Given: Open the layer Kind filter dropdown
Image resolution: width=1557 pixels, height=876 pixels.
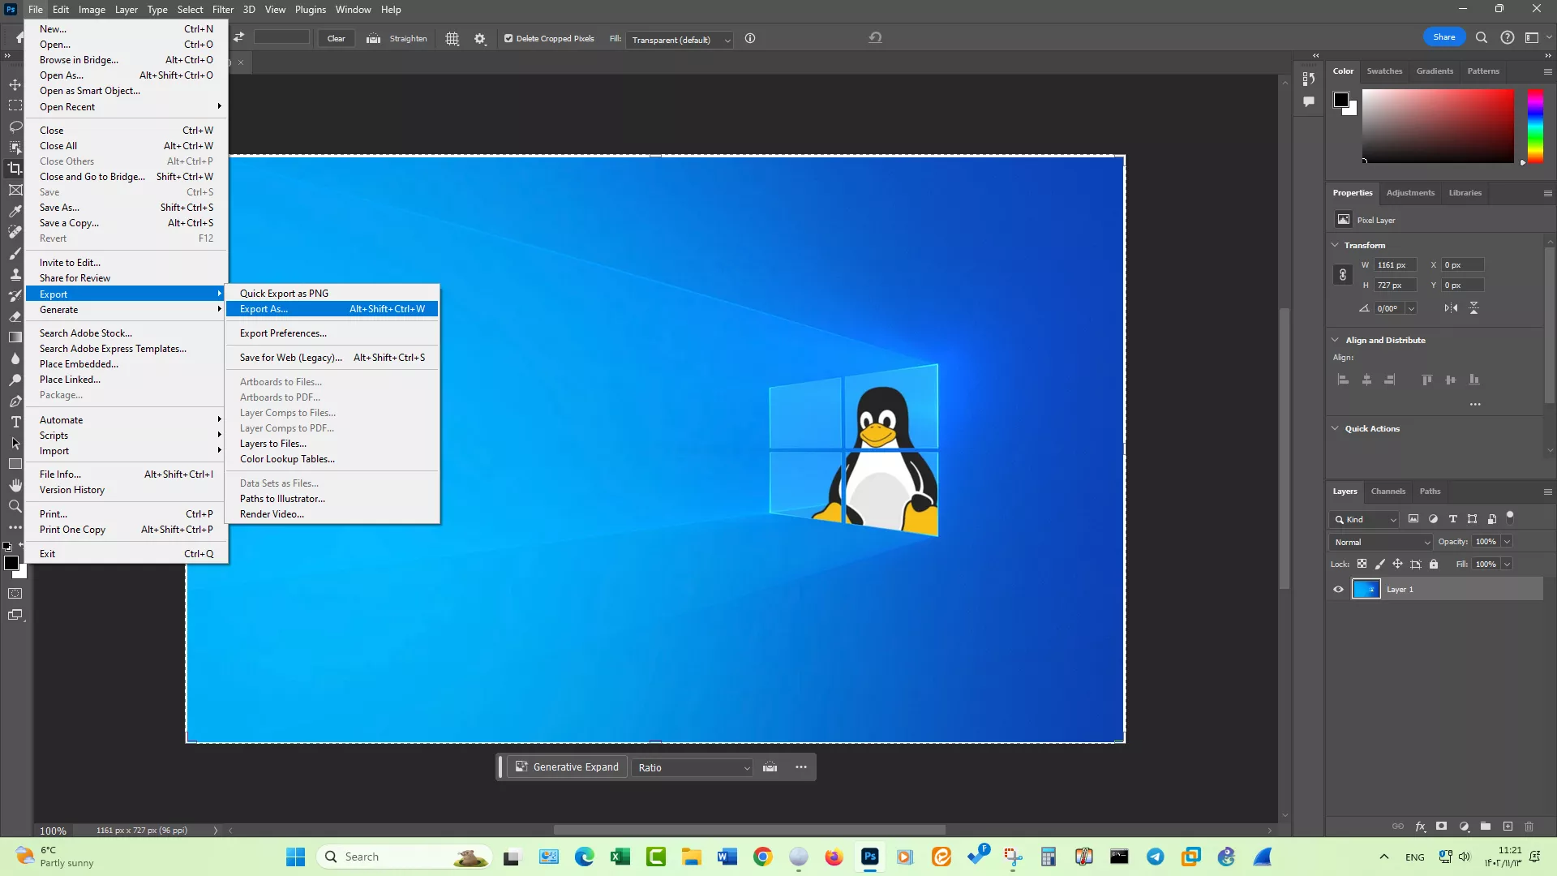Looking at the screenshot, I should click(x=1365, y=519).
